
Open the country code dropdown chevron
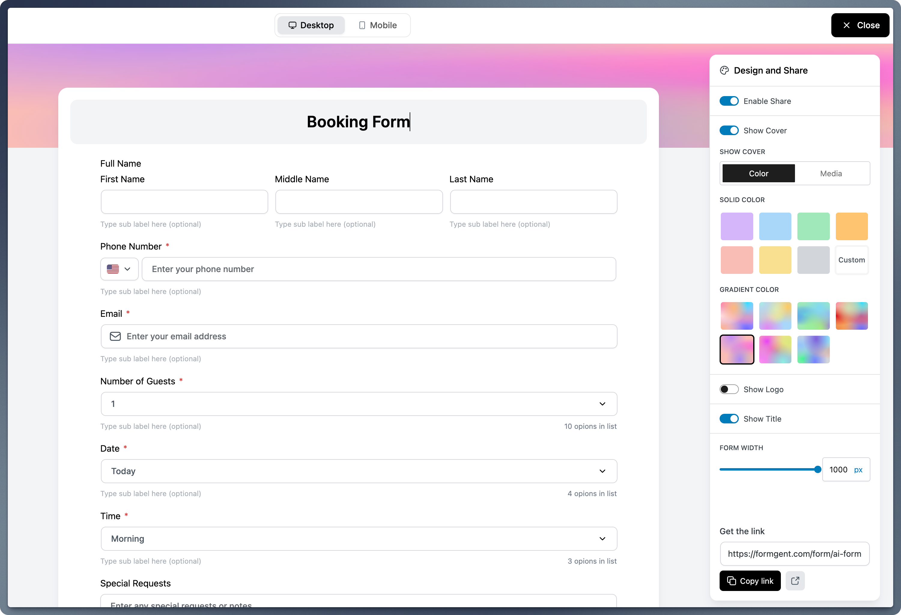pyautogui.click(x=127, y=269)
